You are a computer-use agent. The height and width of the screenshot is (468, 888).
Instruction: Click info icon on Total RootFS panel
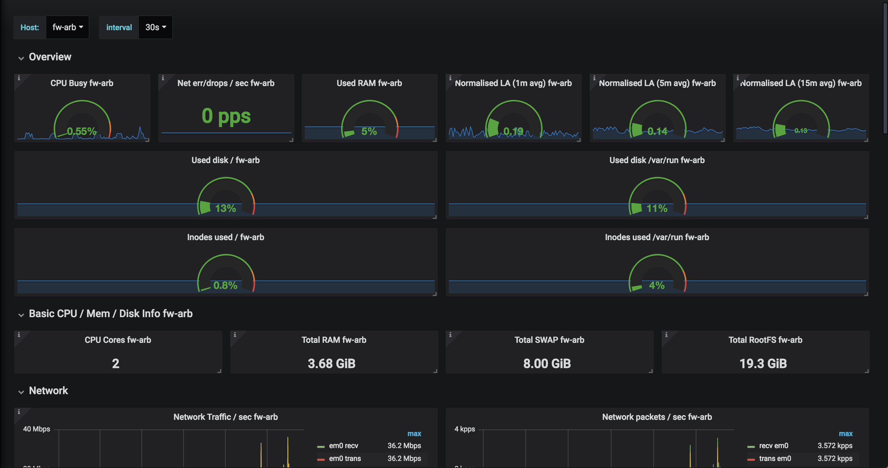click(666, 335)
